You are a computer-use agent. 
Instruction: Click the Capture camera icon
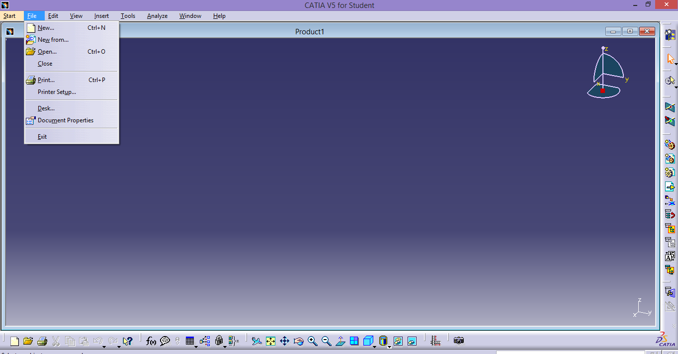tap(459, 341)
